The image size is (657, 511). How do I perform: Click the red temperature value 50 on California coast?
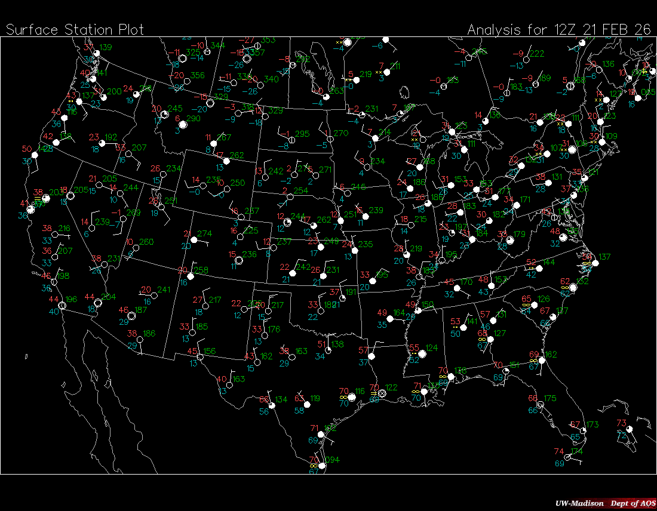click(x=26, y=149)
